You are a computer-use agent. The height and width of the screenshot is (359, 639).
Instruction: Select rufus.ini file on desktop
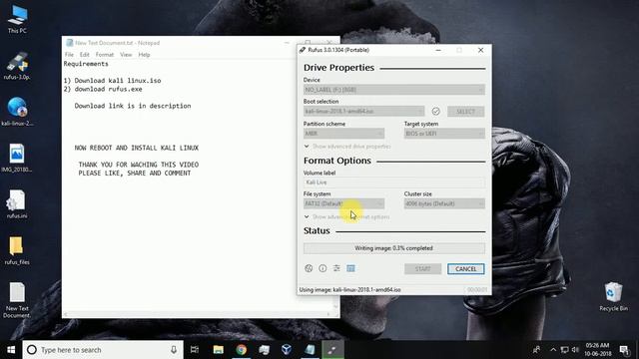17,204
